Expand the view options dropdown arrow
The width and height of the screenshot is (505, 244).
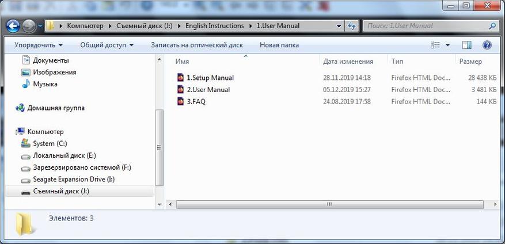448,45
